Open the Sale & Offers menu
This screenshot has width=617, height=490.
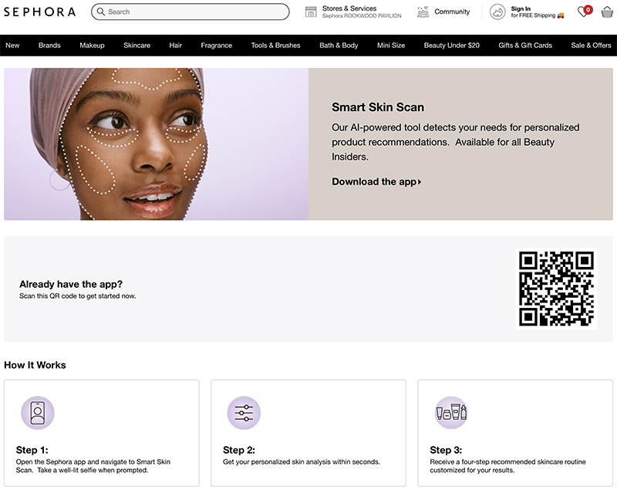pos(591,46)
